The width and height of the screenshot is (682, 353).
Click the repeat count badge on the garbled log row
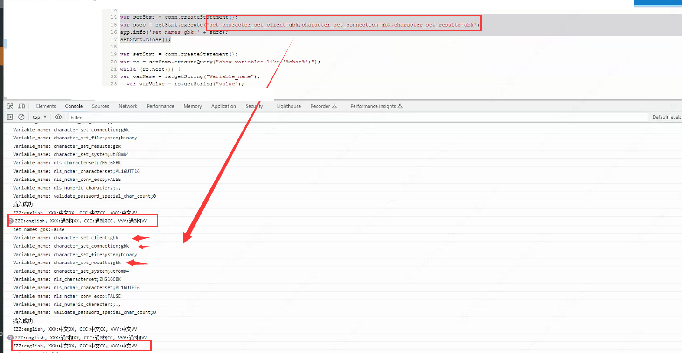click(x=11, y=221)
